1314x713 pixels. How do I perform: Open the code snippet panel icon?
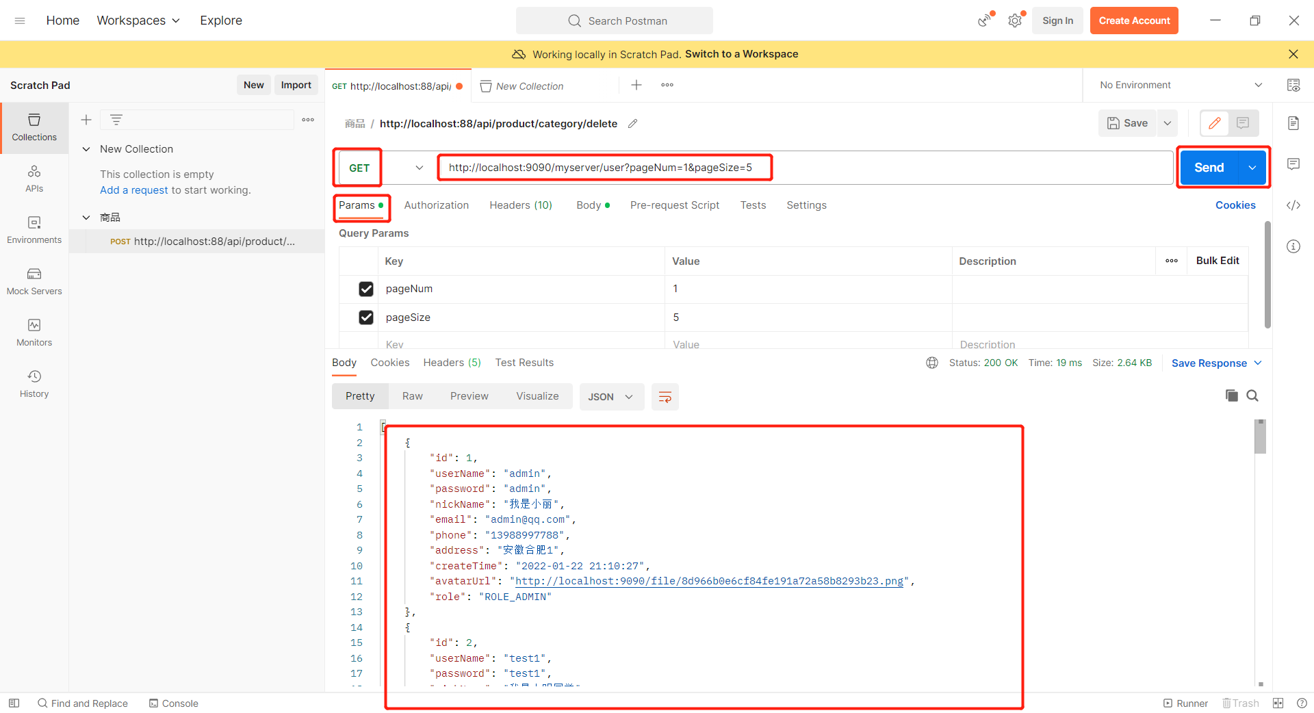(1293, 205)
